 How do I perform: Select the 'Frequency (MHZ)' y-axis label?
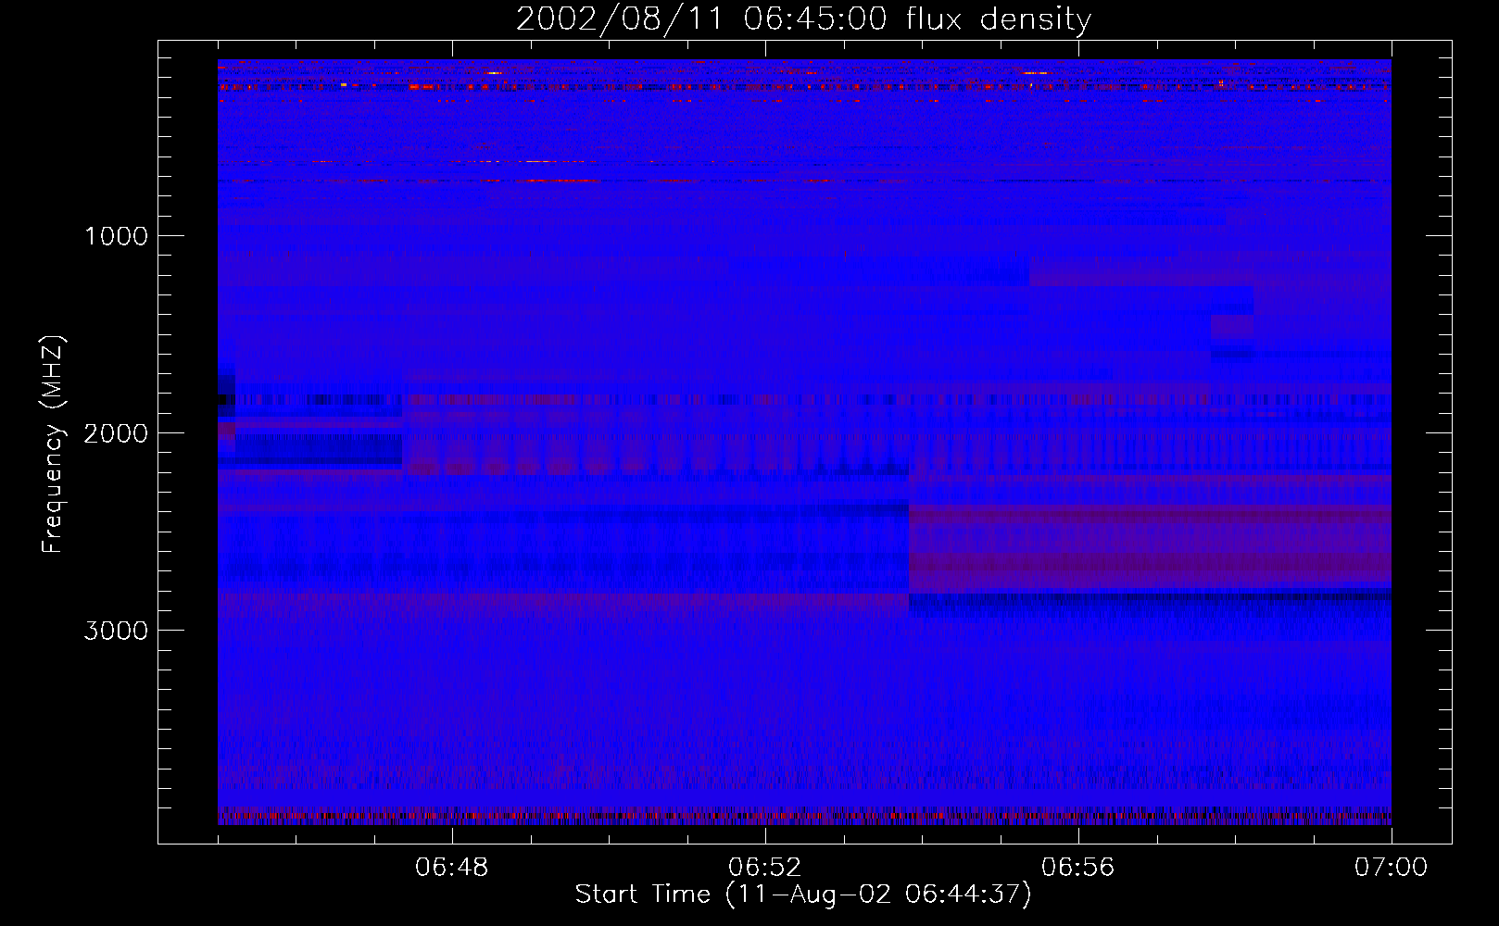pyautogui.click(x=53, y=444)
